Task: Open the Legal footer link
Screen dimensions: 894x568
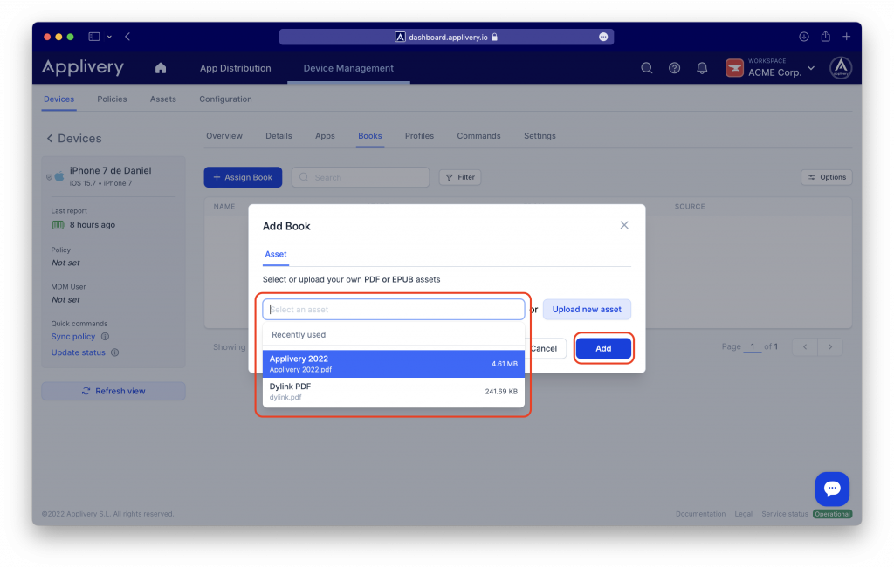Action: coord(743,513)
